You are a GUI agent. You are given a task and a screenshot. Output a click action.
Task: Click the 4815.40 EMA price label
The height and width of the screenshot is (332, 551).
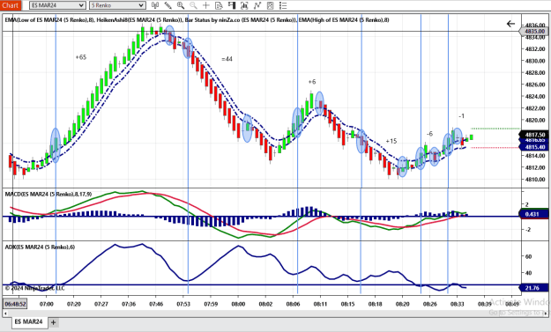tap(533, 147)
